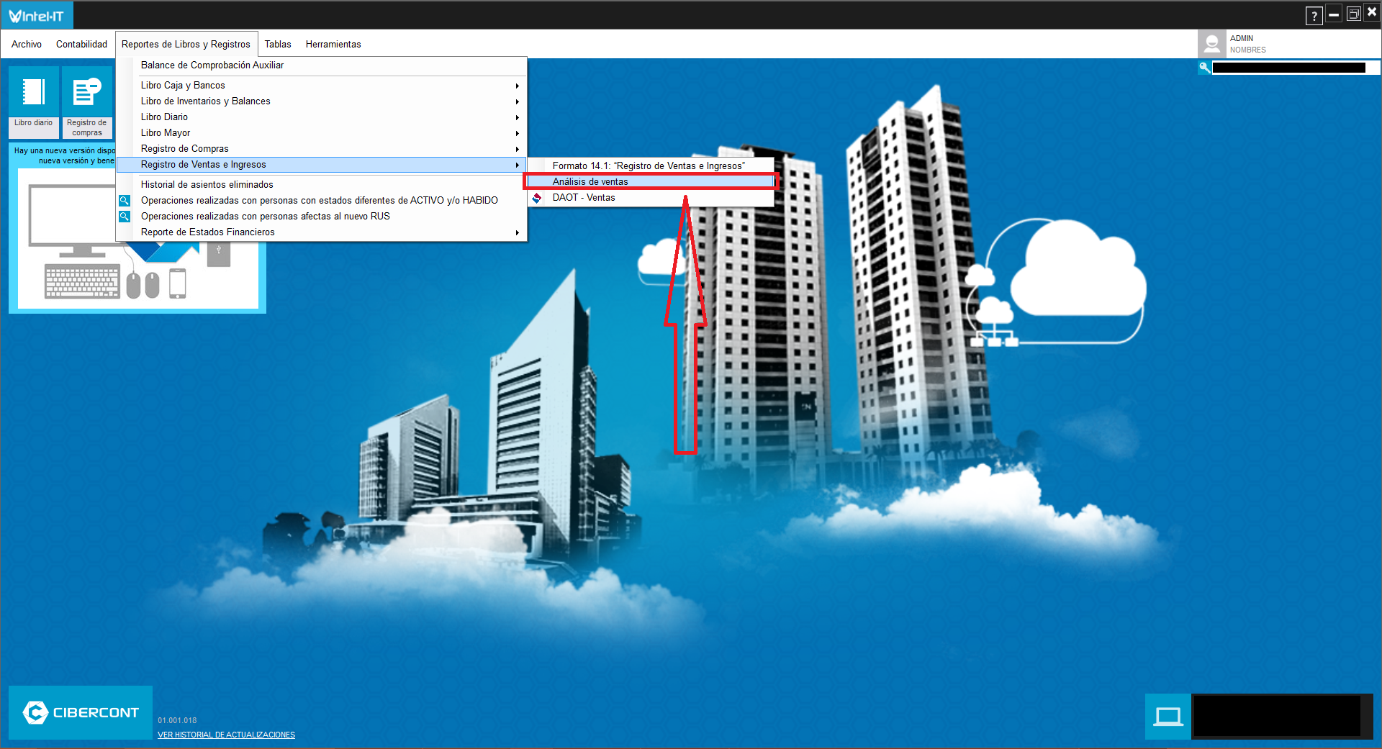Click the Cibercont logo
The width and height of the screenshot is (1382, 749).
click(81, 712)
